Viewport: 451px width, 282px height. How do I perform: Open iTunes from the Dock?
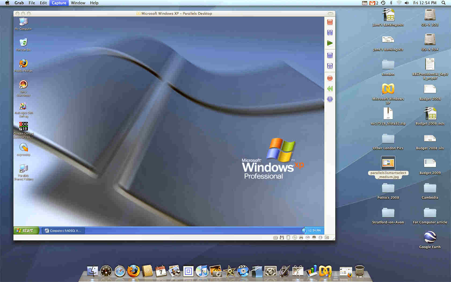(x=202, y=271)
